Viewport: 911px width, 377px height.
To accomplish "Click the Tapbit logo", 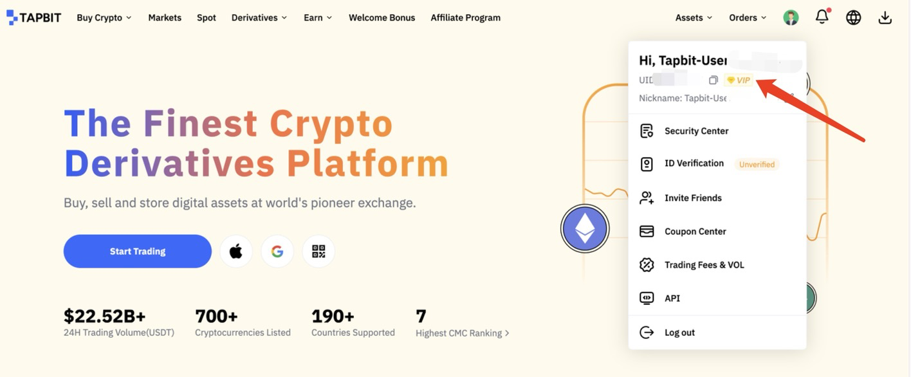I will click(x=34, y=17).
